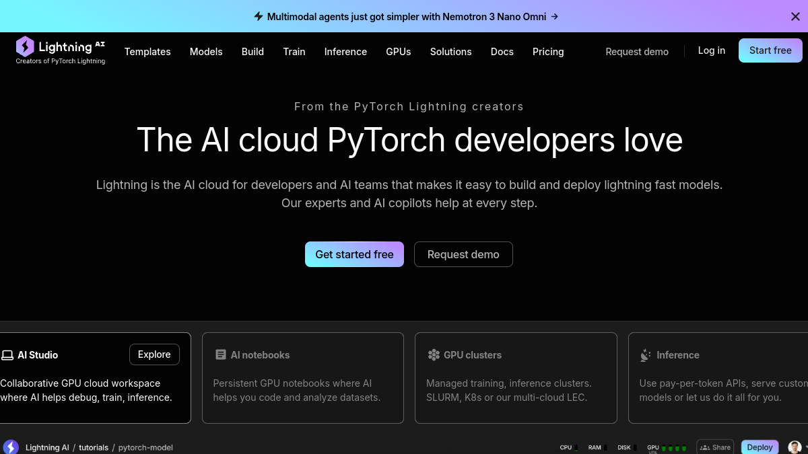This screenshot has width=808, height=454.
Task: Click the Inference satellite icon
Action: 646,355
